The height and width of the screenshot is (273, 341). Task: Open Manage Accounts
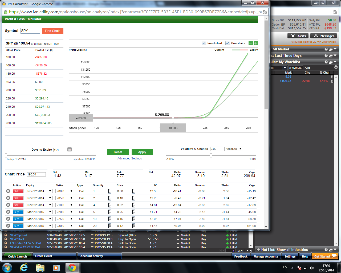(266, 256)
